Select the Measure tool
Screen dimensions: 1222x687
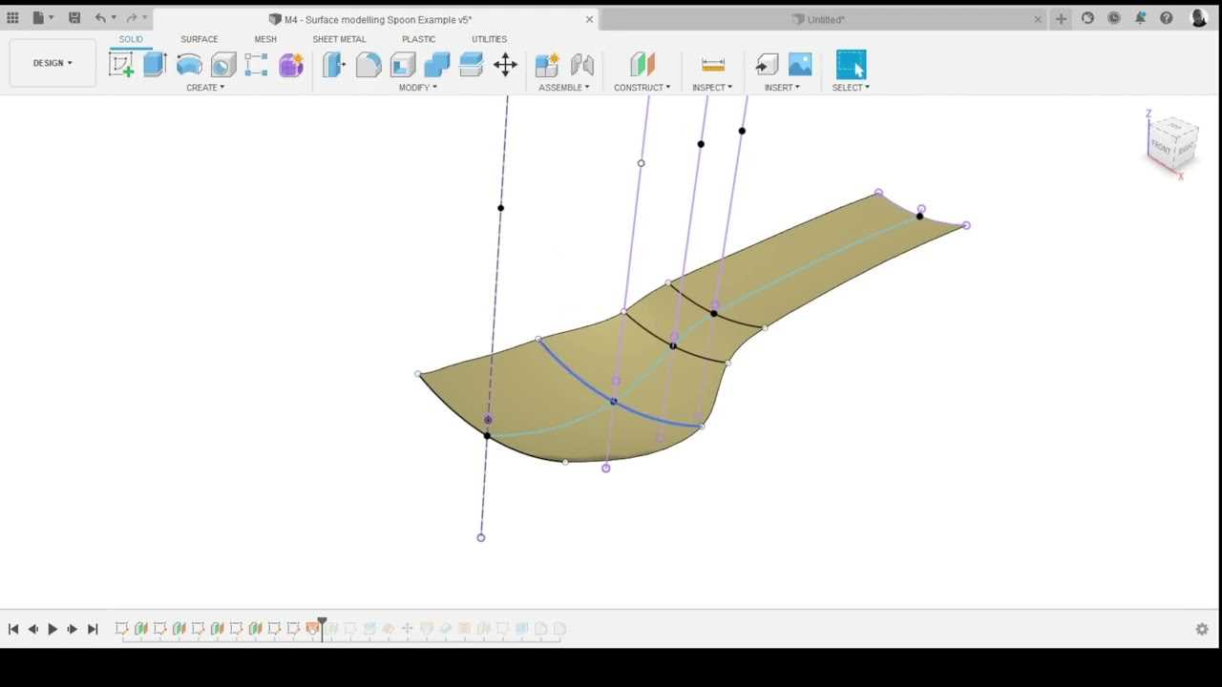tap(712, 65)
